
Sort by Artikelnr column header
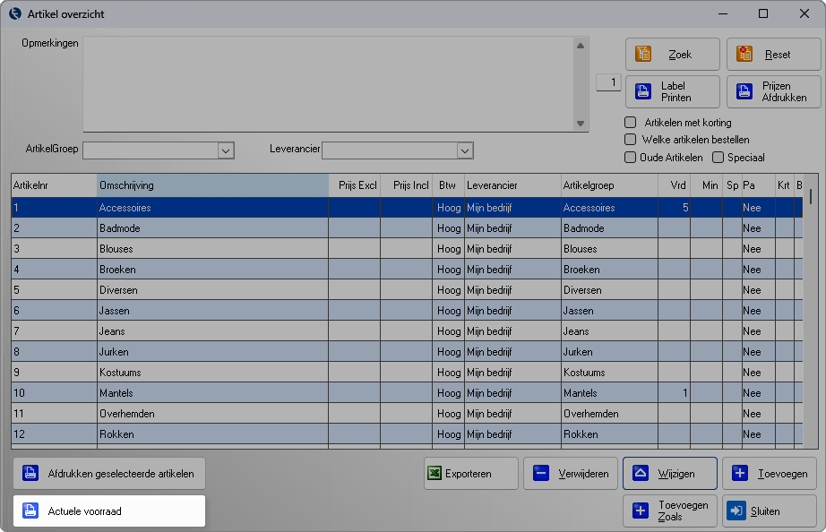(x=55, y=185)
